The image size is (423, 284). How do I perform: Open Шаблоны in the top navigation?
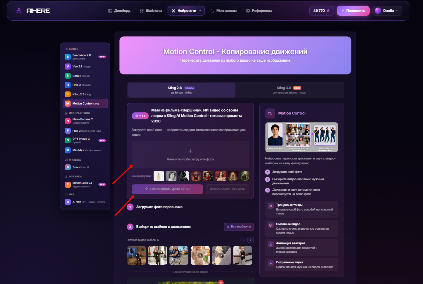point(151,11)
